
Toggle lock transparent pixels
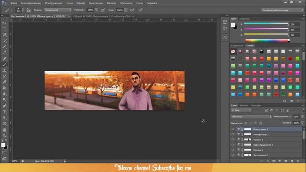pos(246,123)
